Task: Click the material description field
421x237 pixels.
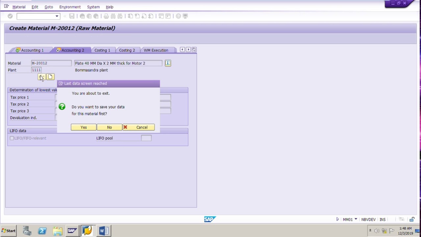Action: pyautogui.click(x=118, y=63)
